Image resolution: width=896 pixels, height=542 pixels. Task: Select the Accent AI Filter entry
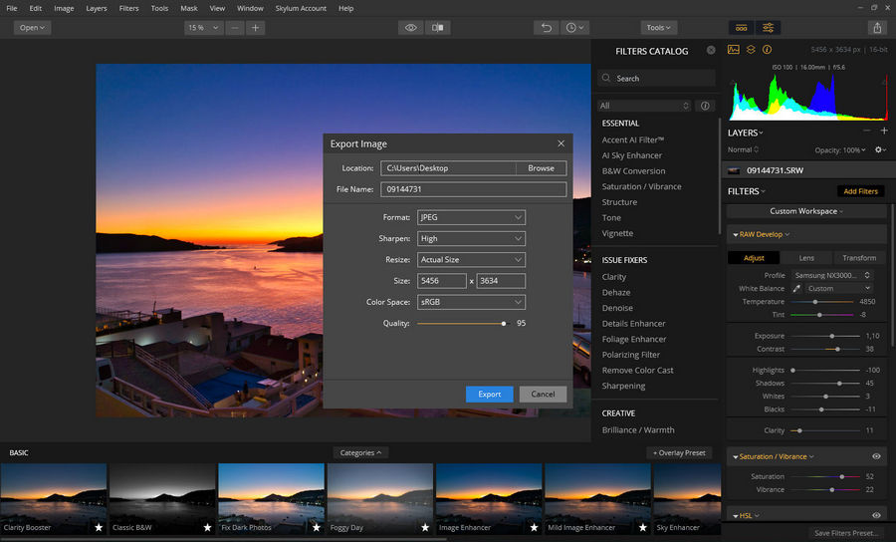632,139
